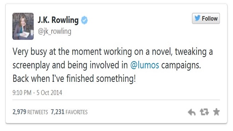Open the @jk_rowling handle link

55,32
